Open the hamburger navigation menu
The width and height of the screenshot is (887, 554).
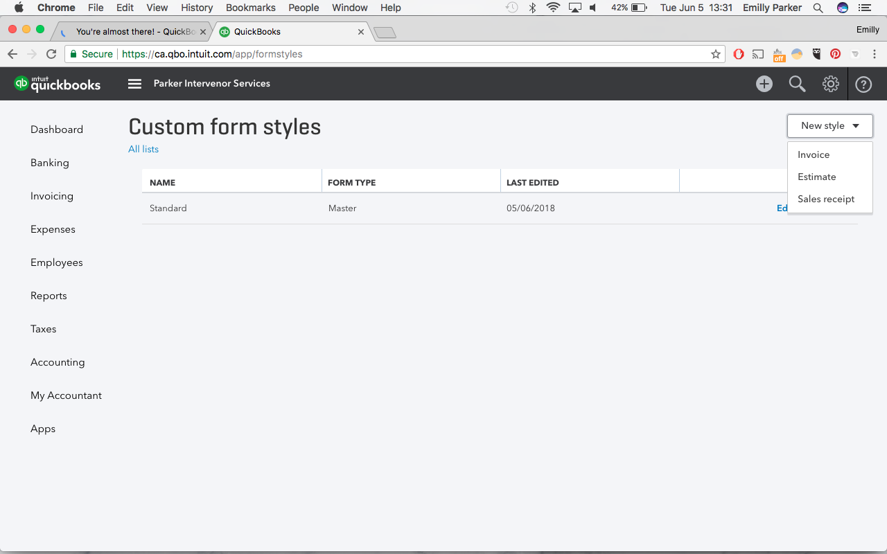pyautogui.click(x=134, y=83)
